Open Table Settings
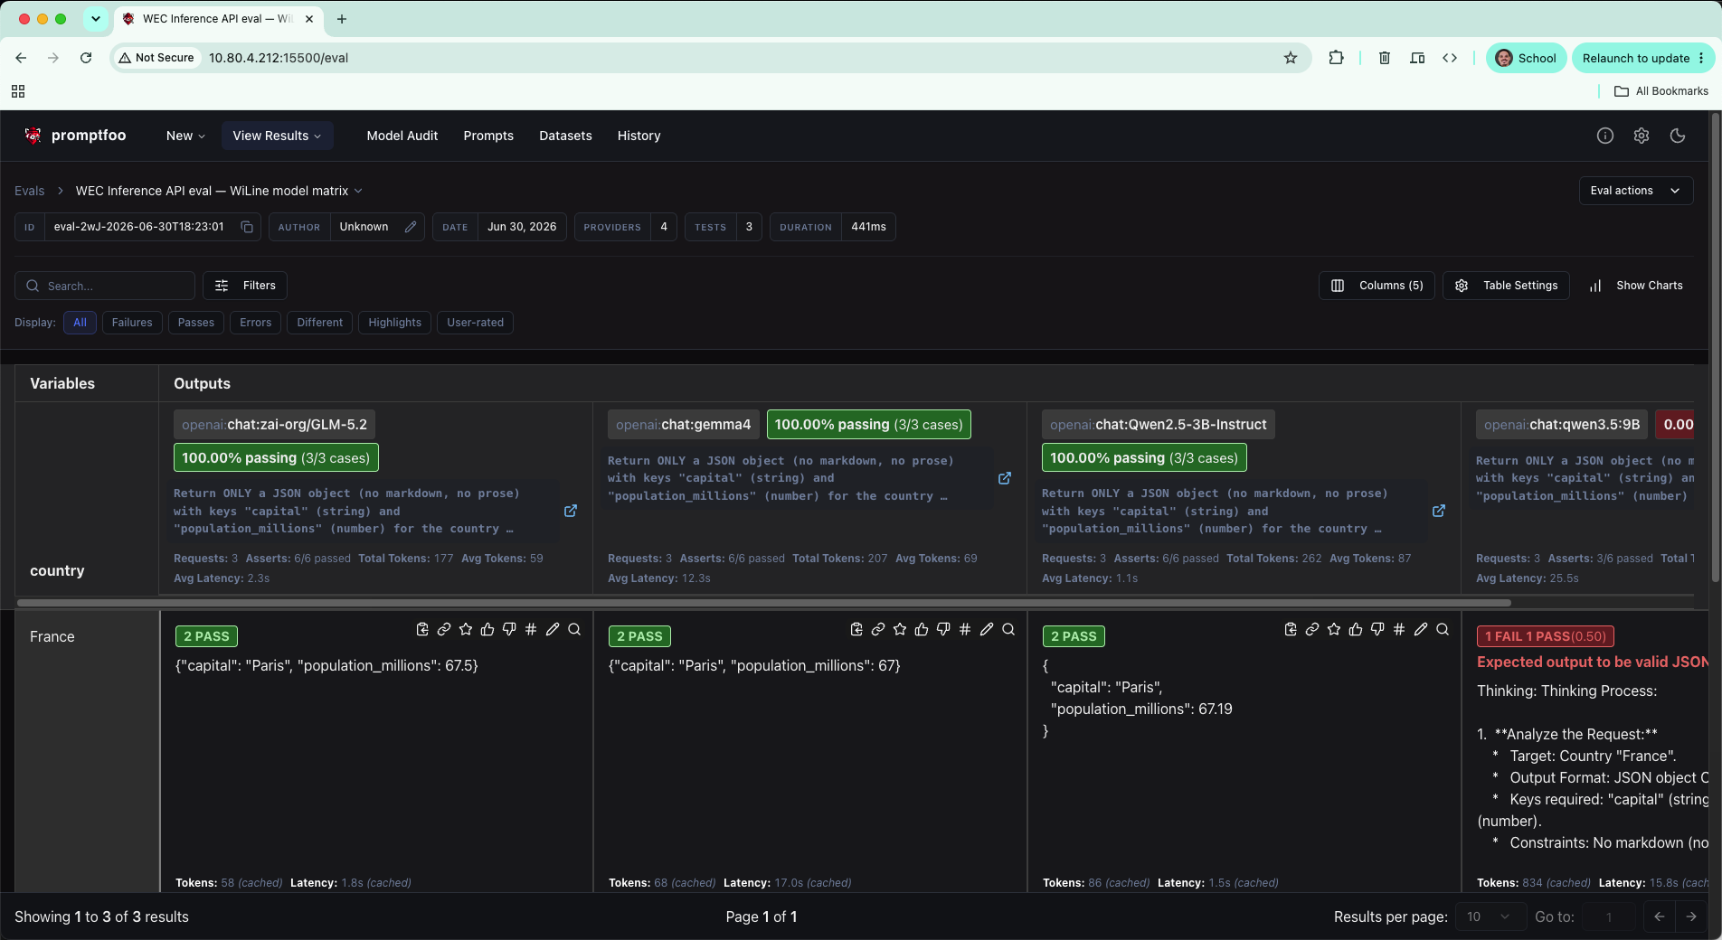 1506,286
